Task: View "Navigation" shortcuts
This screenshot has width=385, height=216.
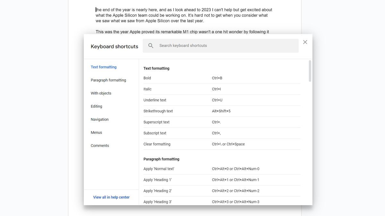Action: click(x=99, y=119)
